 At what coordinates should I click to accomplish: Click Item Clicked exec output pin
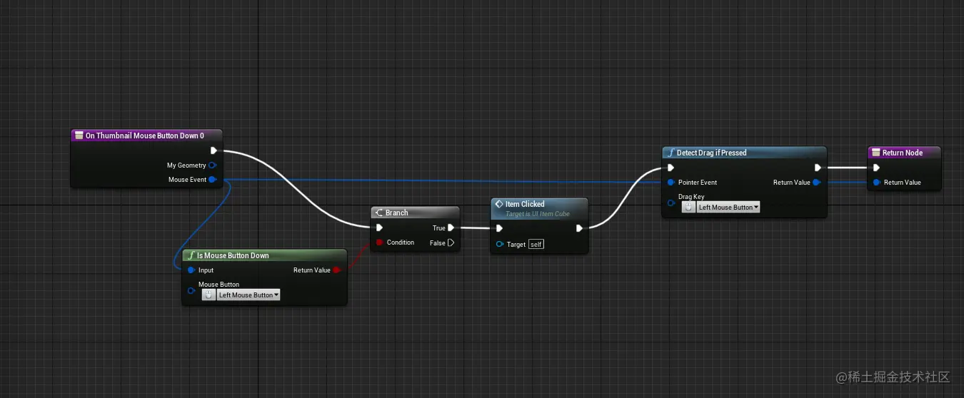(x=579, y=228)
